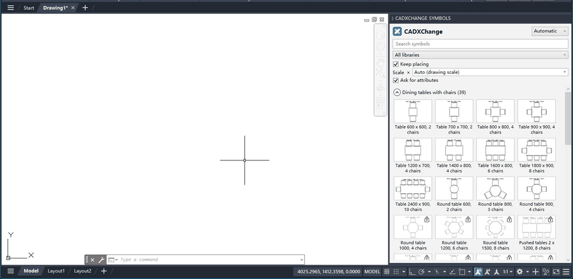Open the application hamburger menu at top

(10, 7)
